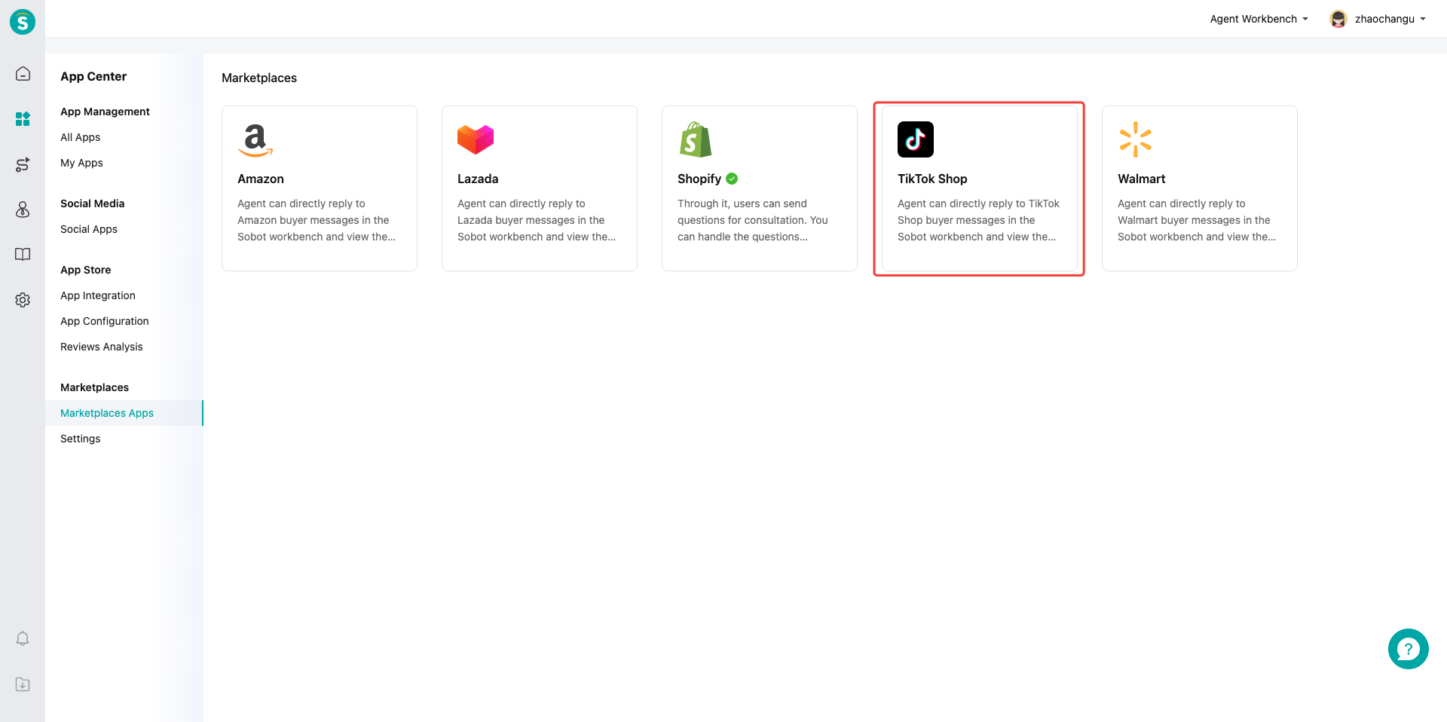The width and height of the screenshot is (1447, 722).
Task: Select the TikTok Shop card
Action: pos(979,188)
